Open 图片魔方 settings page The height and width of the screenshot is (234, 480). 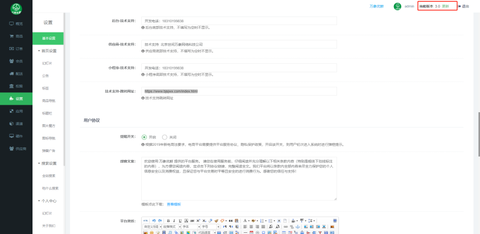[x=48, y=126]
